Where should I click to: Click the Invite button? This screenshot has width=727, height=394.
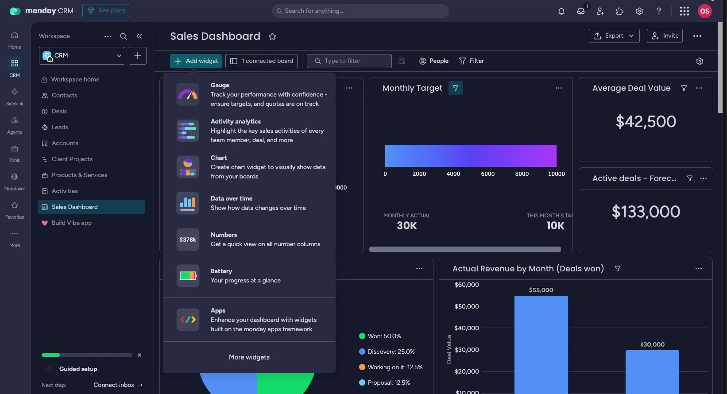(665, 36)
